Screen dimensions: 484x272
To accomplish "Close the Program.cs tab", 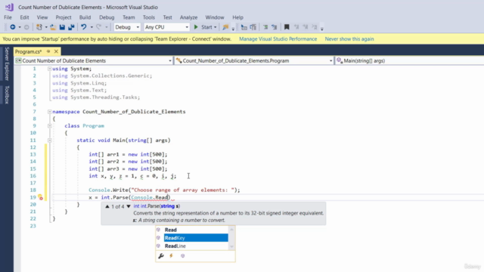I will (56, 51).
